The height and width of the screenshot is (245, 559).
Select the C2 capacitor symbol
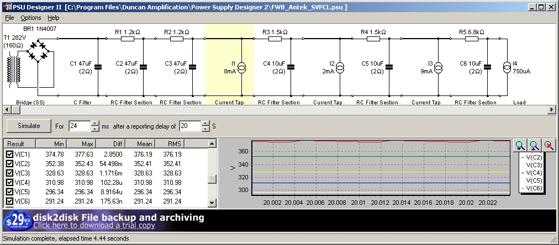(x=143, y=67)
